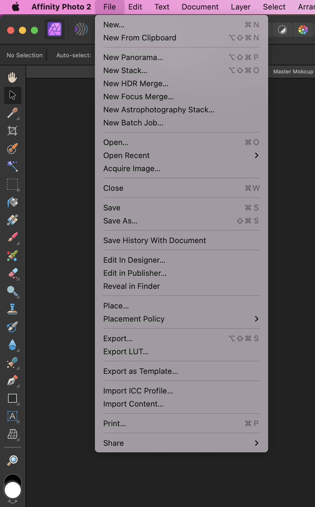Select the Crop tool
The image size is (315, 507).
pyautogui.click(x=12, y=131)
